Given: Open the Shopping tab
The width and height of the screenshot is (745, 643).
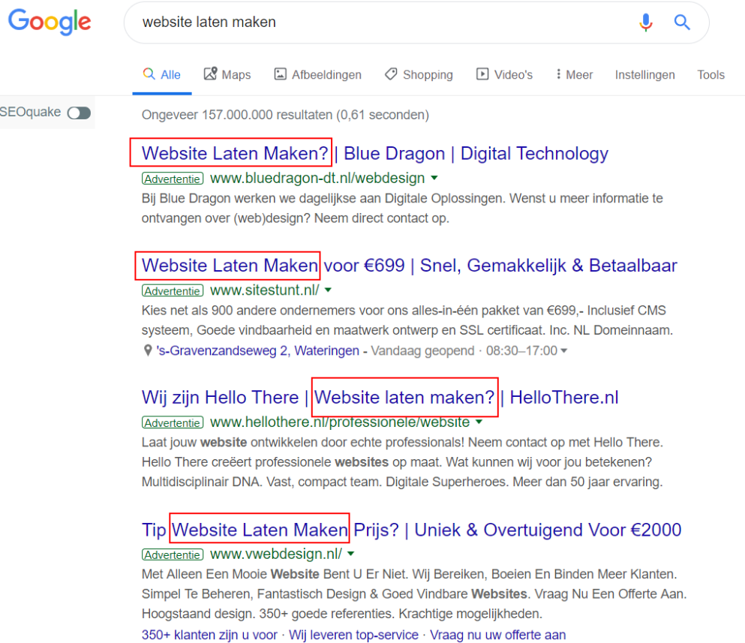Looking at the screenshot, I should [x=419, y=75].
